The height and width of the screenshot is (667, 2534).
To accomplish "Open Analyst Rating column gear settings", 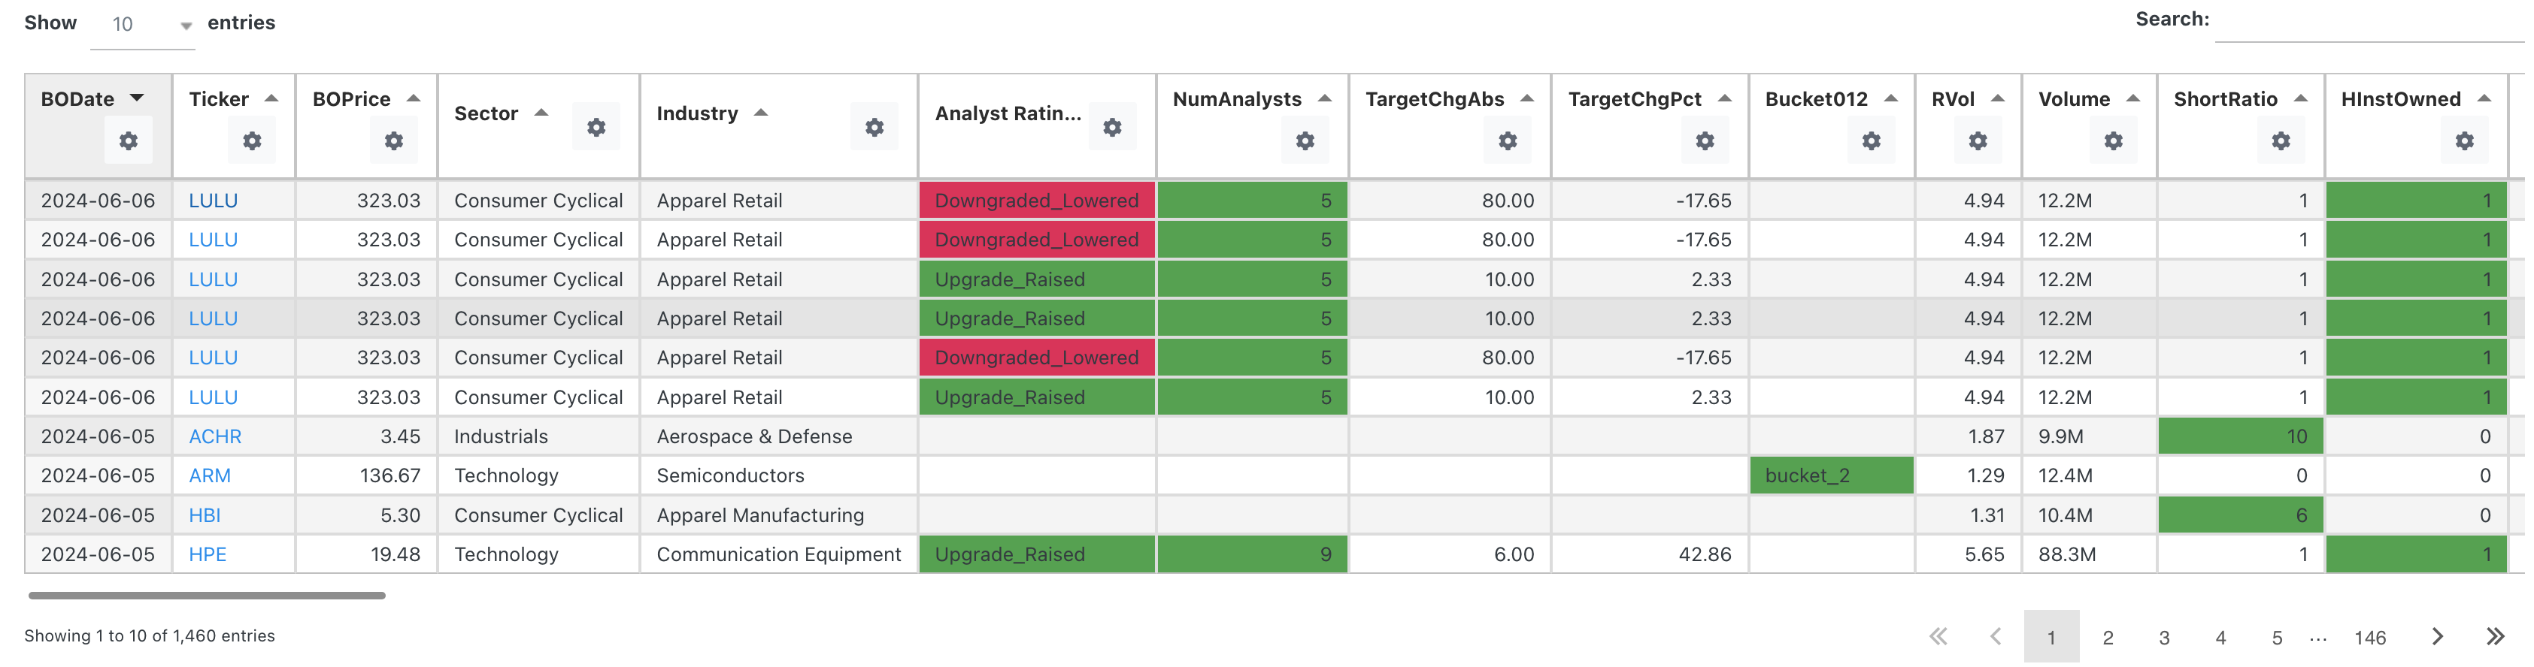I will click(x=1111, y=127).
